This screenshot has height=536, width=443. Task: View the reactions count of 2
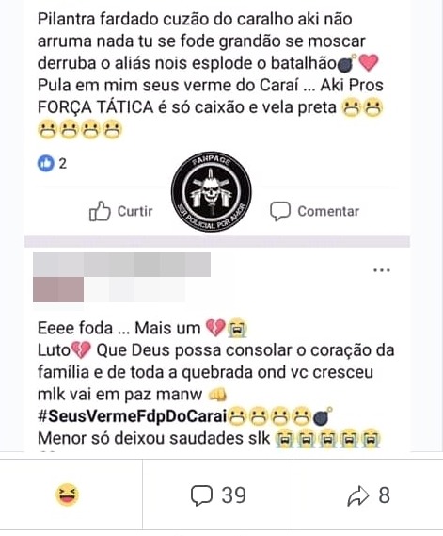point(62,164)
